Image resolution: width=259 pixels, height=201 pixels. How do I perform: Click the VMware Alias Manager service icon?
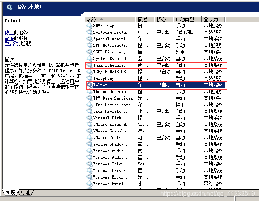(x=89, y=124)
